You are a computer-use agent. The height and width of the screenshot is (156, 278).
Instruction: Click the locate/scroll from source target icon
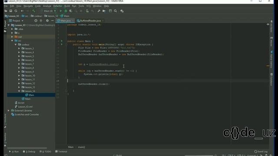(x=36, y=21)
